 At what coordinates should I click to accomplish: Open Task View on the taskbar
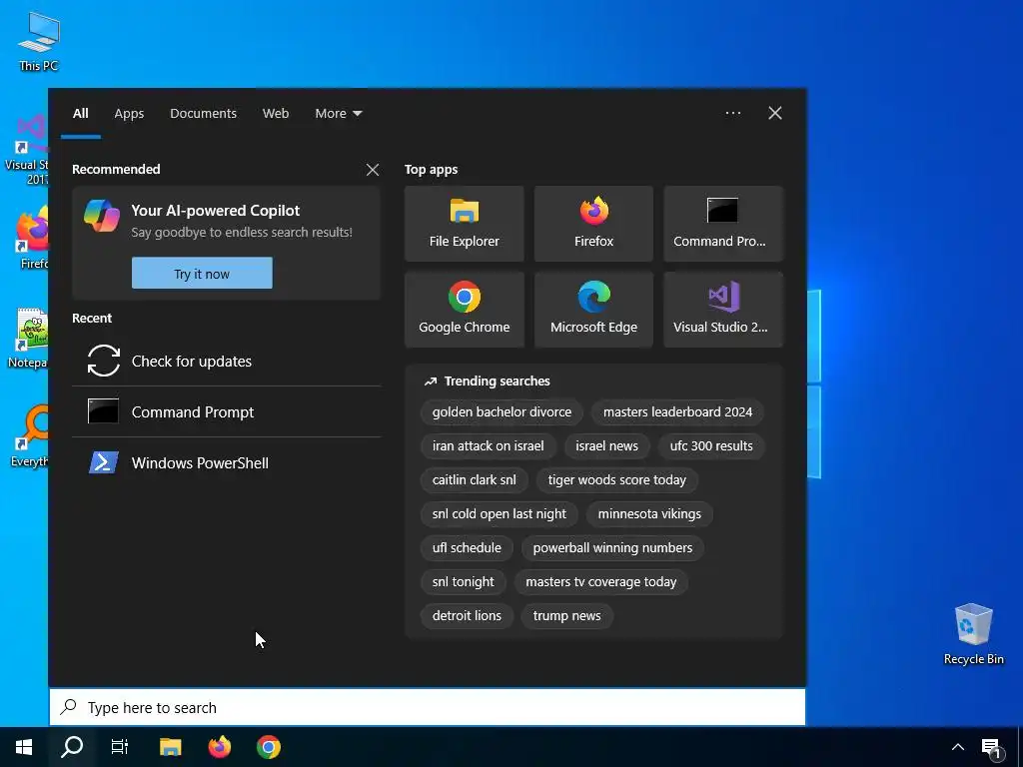click(120, 747)
